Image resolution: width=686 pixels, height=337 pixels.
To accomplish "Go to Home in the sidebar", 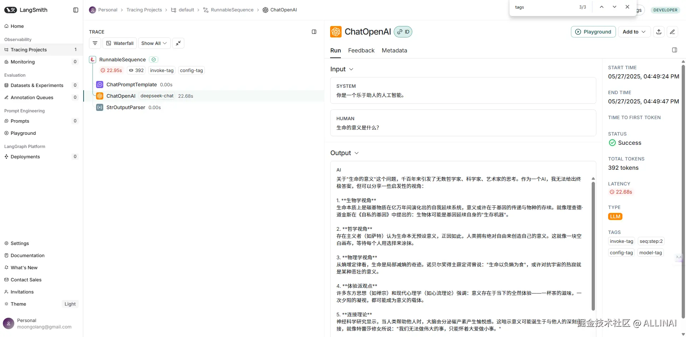I will pyautogui.click(x=41, y=26).
